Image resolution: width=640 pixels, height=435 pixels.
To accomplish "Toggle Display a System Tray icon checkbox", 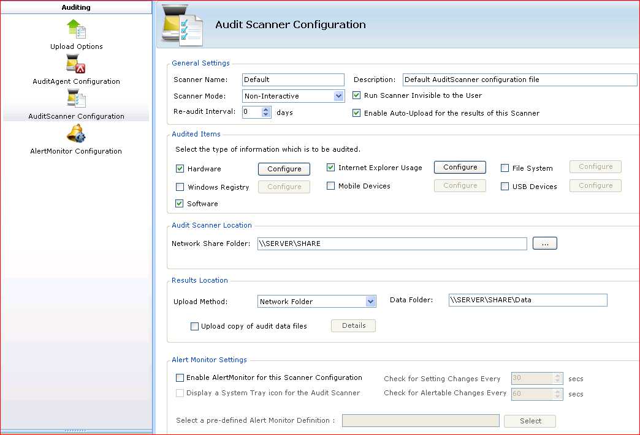I will point(180,393).
